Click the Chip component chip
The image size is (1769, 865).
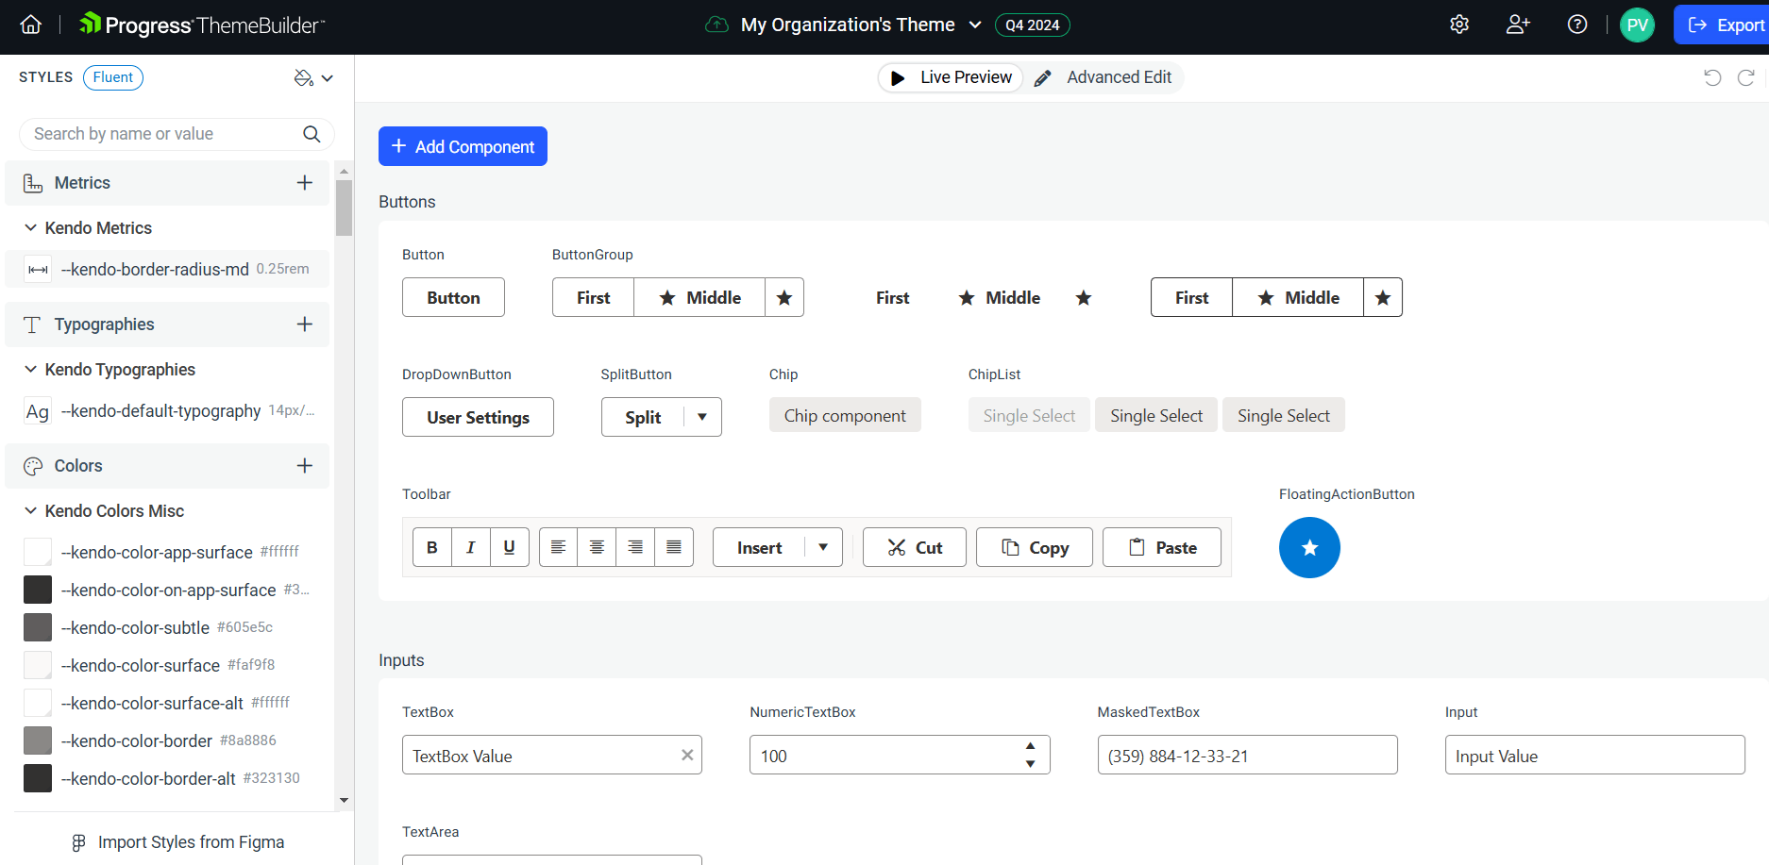point(845,415)
